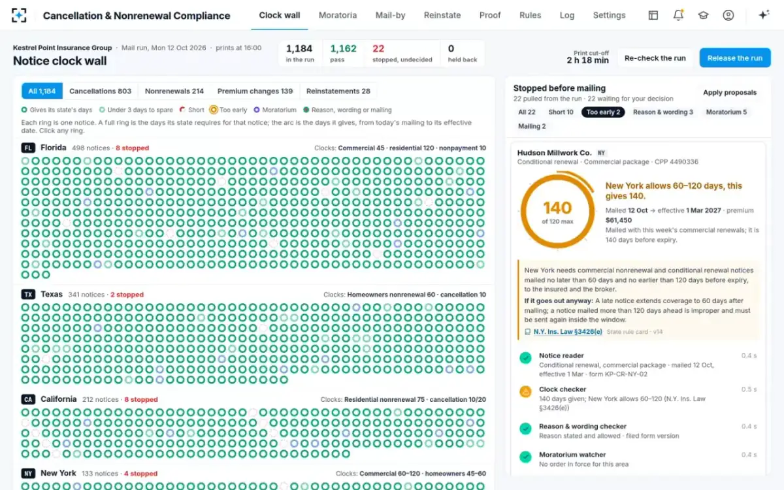Click the CA state badge
This screenshot has height=490, width=784.
28,399
